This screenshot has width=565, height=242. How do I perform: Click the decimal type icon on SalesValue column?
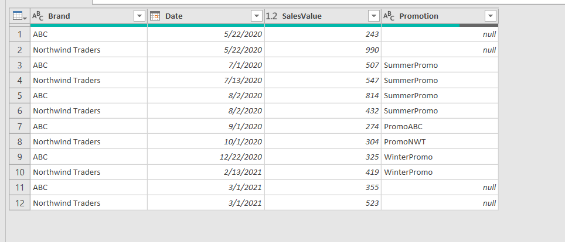[271, 16]
